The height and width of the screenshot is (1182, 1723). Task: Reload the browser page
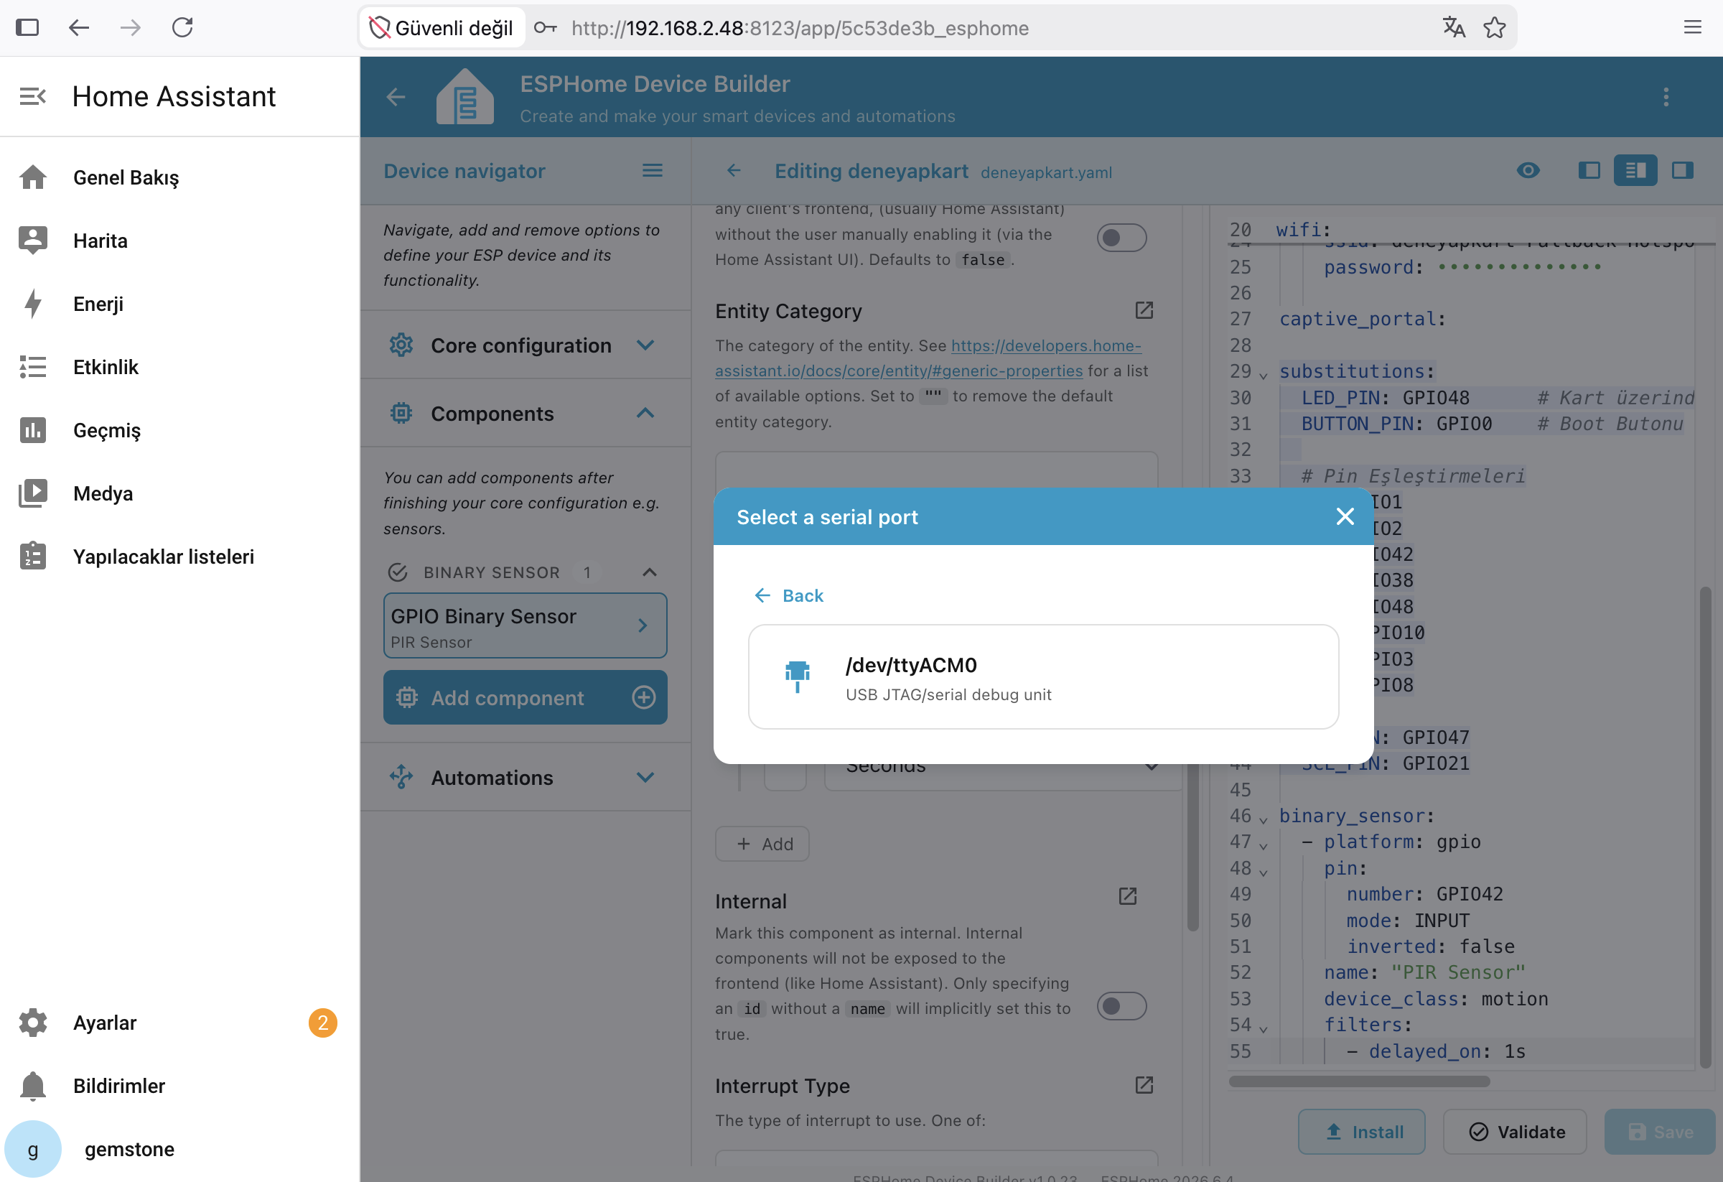click(x=182, y=27)
